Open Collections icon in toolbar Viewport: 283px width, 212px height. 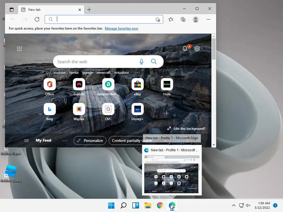[x=183, y=19]
